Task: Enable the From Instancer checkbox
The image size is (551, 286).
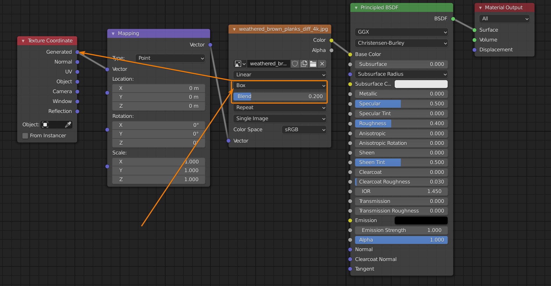Action: tap(25, 136)
